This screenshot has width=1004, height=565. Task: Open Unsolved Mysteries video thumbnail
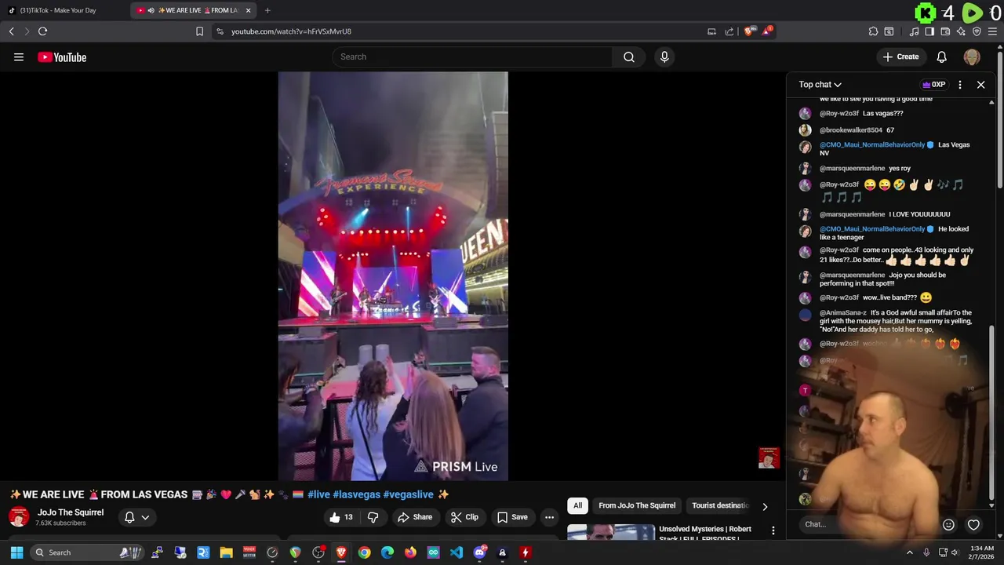point(611,533)
